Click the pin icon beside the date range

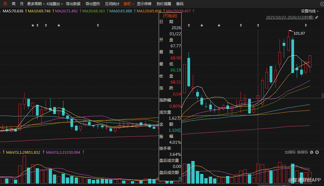(316, 17)
